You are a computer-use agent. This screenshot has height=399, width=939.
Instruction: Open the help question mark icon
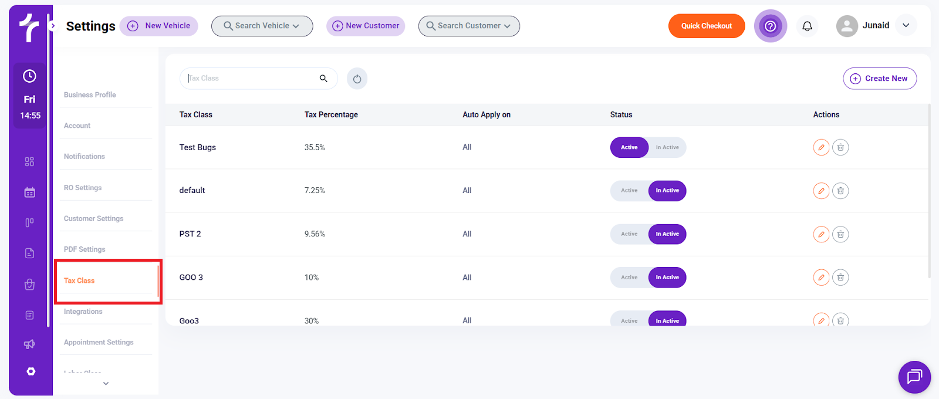coord(770,26)
